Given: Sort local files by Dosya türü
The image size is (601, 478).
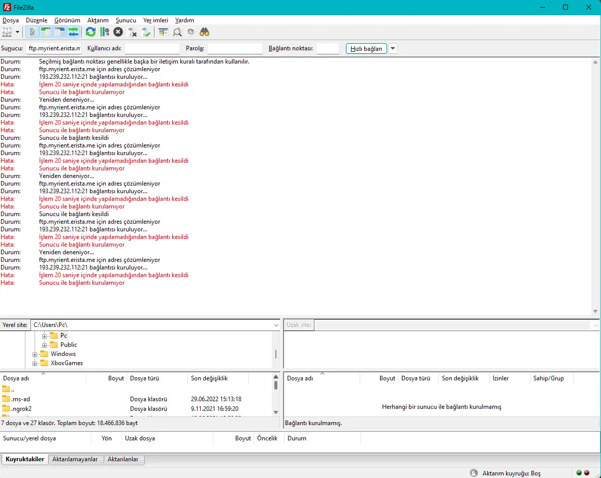Looking at the screenshot, I should (157, 378).
